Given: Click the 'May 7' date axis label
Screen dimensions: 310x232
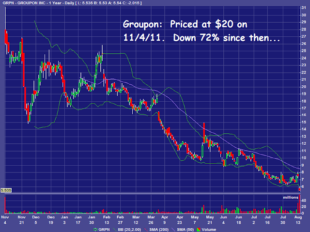Looking at the screenshot, I should tap(195, 220).
